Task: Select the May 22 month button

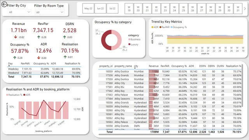Action: pos(88,9)
